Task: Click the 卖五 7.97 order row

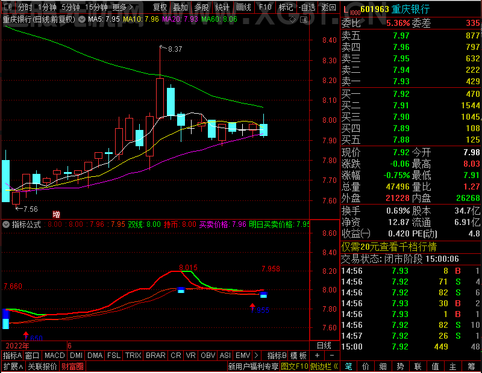Action: tap(411, 35)
